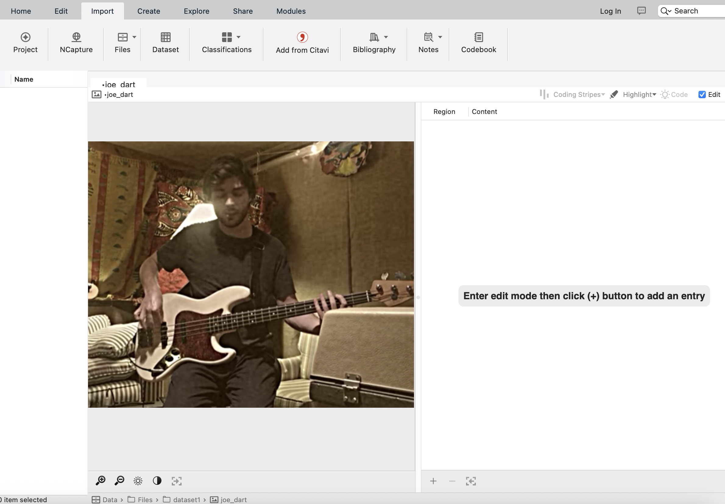Zoom out of the picture
Viewport: 725px width, 504px height.
point(119,481)
